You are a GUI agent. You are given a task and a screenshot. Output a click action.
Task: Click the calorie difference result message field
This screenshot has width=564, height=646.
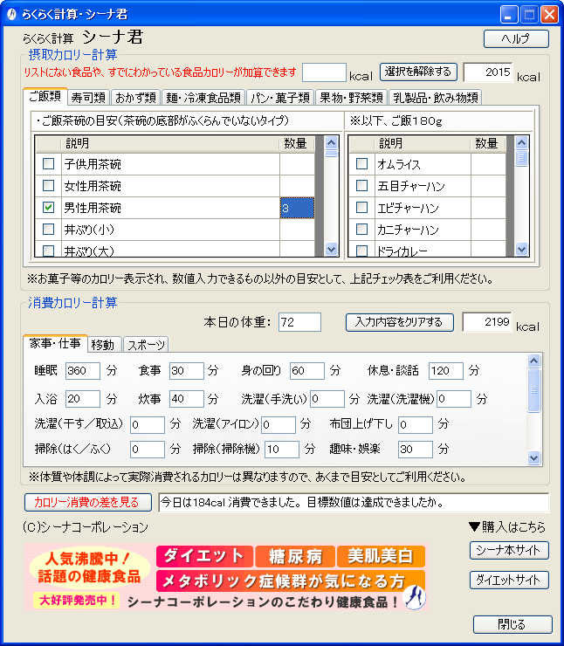click(354, 503)
